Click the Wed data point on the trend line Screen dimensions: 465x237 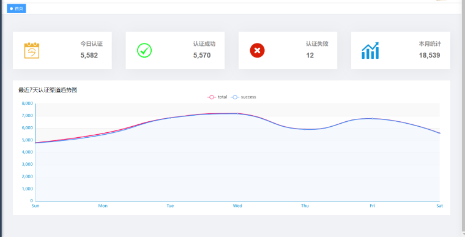pyautogui.click(x=237, y=113)
